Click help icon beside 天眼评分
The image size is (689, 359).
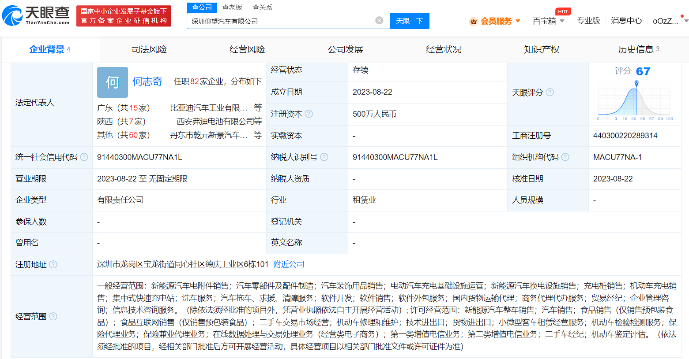[550, 93]
